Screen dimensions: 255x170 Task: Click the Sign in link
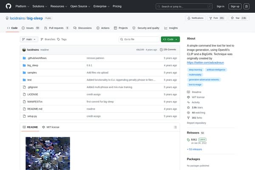220,6
